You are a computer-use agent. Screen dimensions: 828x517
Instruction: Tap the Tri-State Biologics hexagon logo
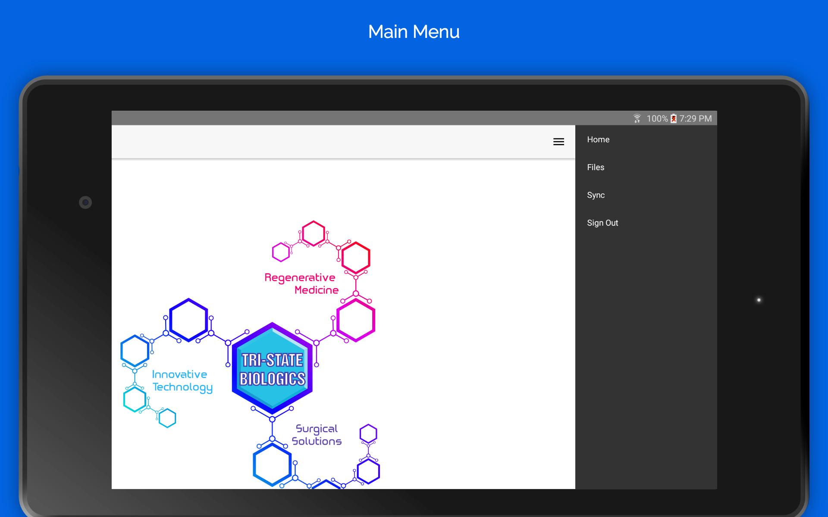272,369
